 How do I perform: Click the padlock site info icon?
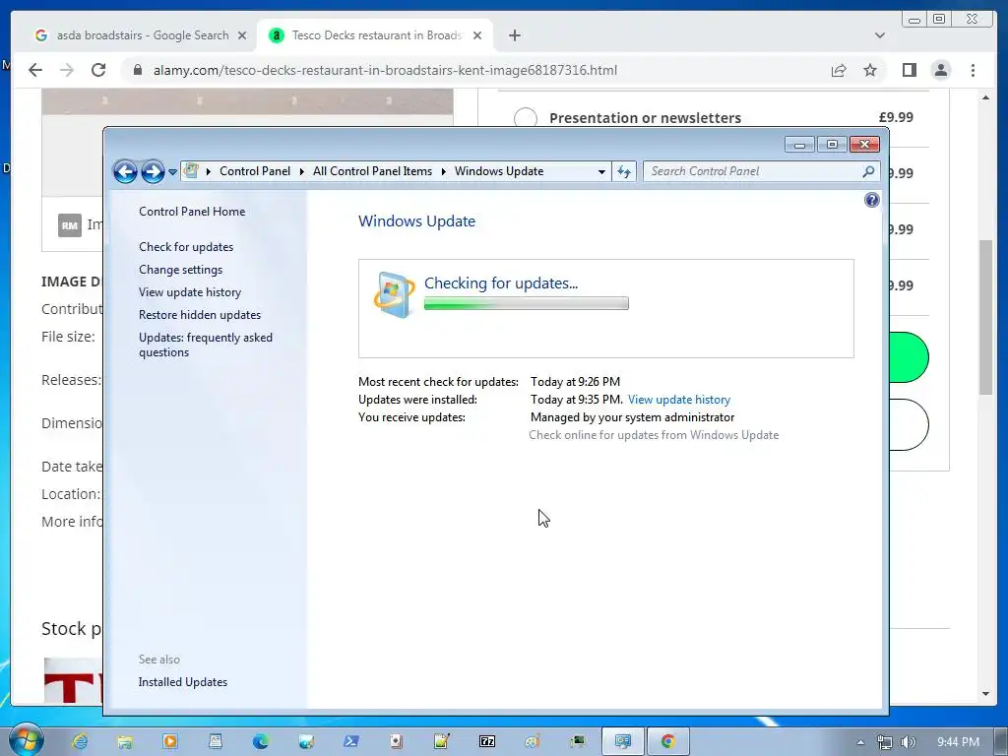[x=137, y=70]
